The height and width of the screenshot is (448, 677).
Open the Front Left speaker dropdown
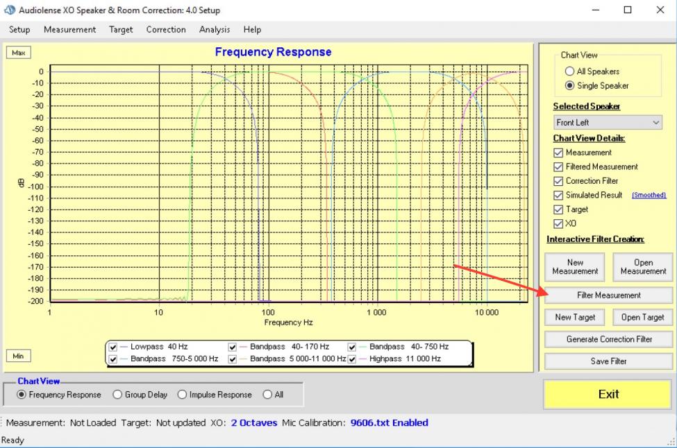click(x=608, y=123)
